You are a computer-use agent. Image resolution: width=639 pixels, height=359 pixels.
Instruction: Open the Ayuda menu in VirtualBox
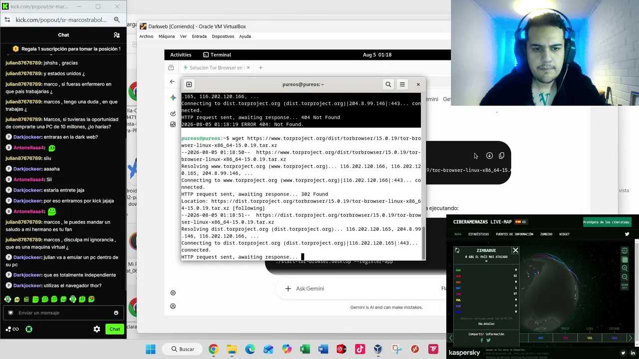click(x=245, y=36)
